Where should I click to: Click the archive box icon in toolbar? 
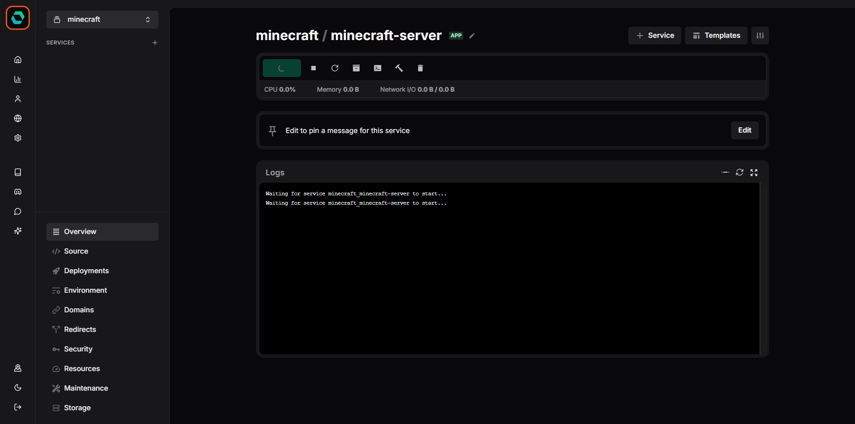356,68
